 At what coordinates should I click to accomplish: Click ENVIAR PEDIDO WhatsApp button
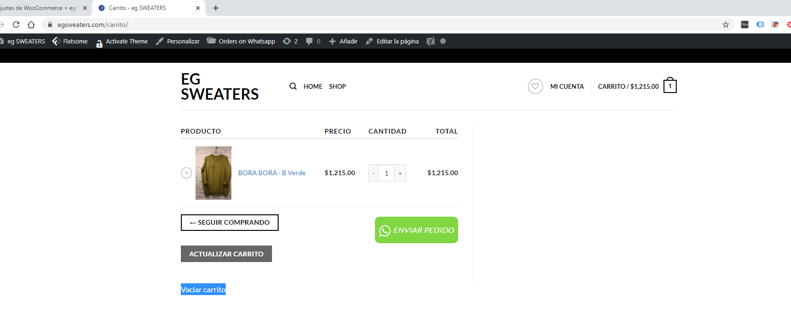pyautogui.click(x=417, y=230)
